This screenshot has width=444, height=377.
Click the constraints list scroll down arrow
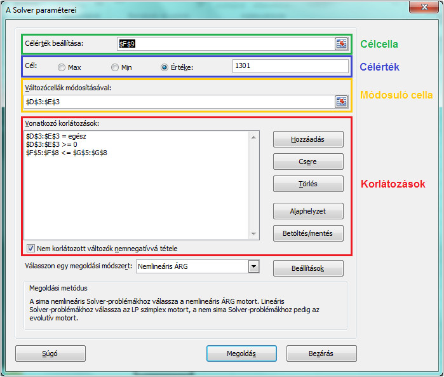pos(253,234)
